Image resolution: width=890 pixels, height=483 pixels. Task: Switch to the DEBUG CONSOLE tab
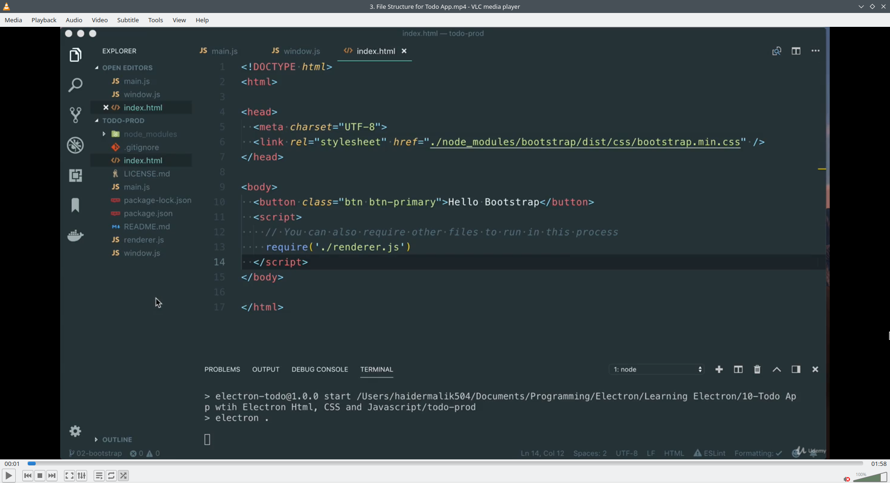click(x=320, y=370)
